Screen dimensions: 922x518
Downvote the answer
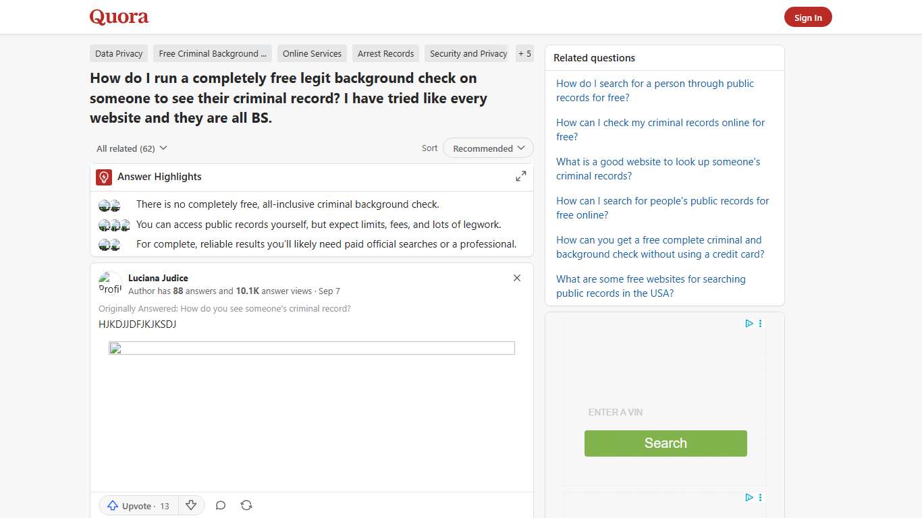(x=191, y=505)
